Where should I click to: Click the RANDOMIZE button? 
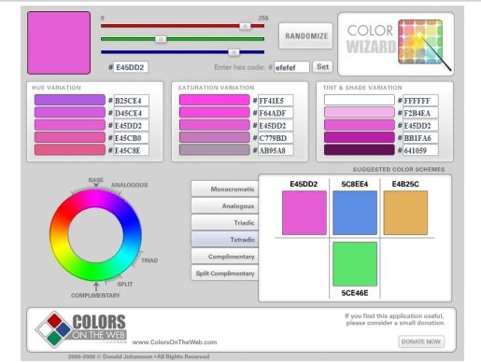[306, 35]
